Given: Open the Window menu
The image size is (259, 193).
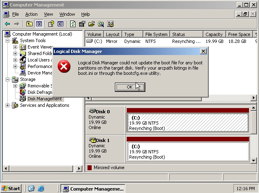Looking at the screenshot, I should point(67,14).
